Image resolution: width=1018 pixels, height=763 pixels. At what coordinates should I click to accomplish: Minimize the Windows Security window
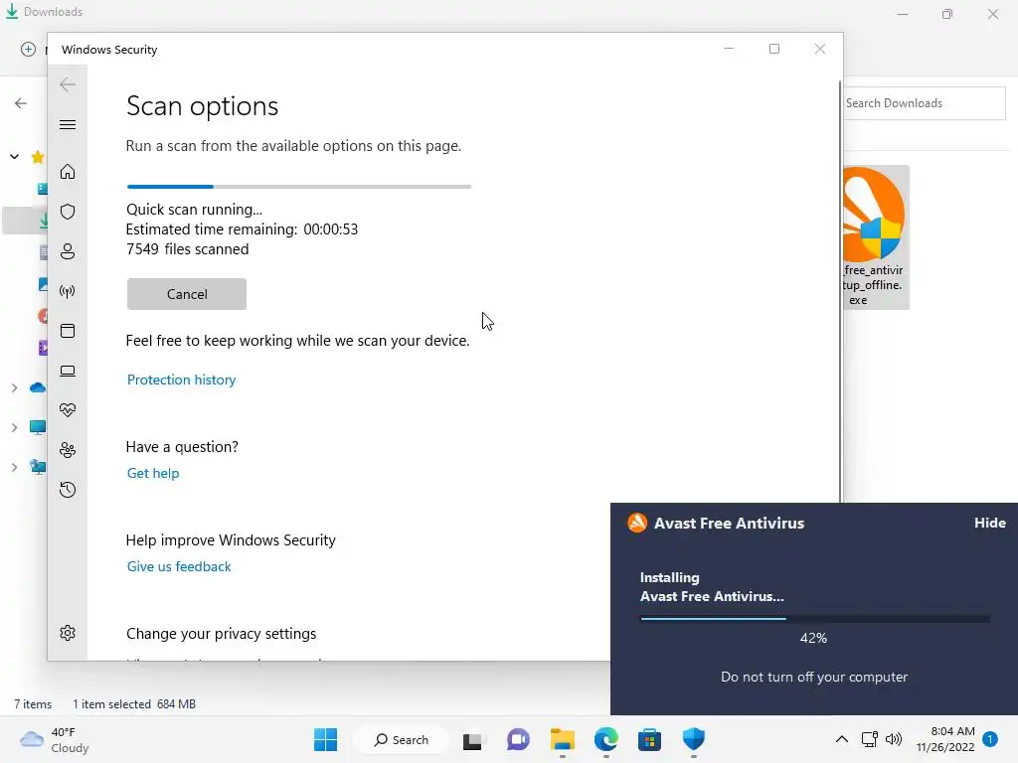tap(729, 49)
